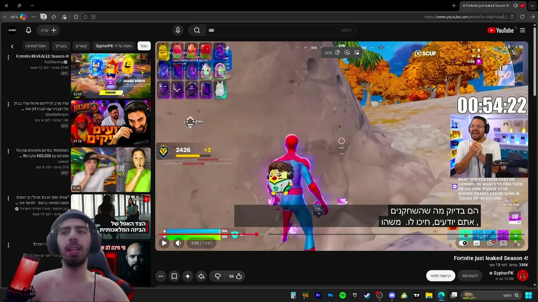
Task: Click the YouTube search magnifier button
Action: [197, 30]
